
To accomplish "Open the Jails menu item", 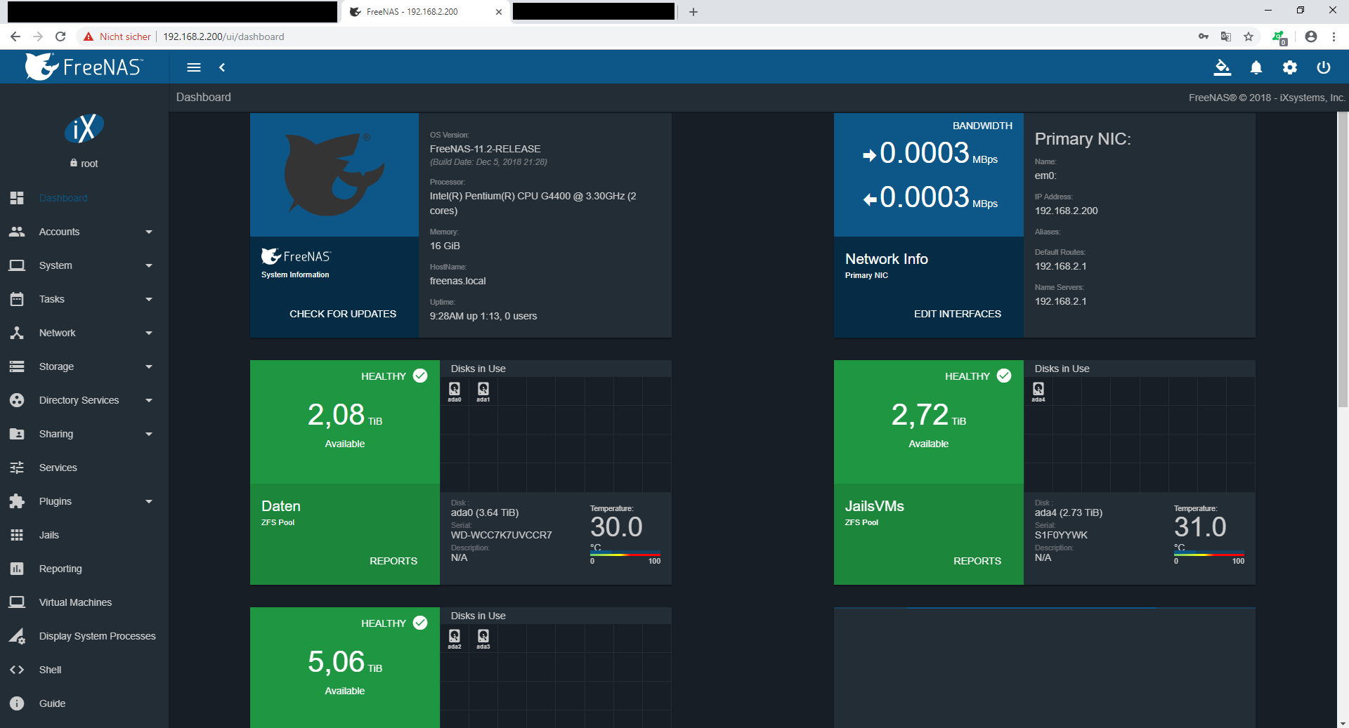I will coord(84,535).
